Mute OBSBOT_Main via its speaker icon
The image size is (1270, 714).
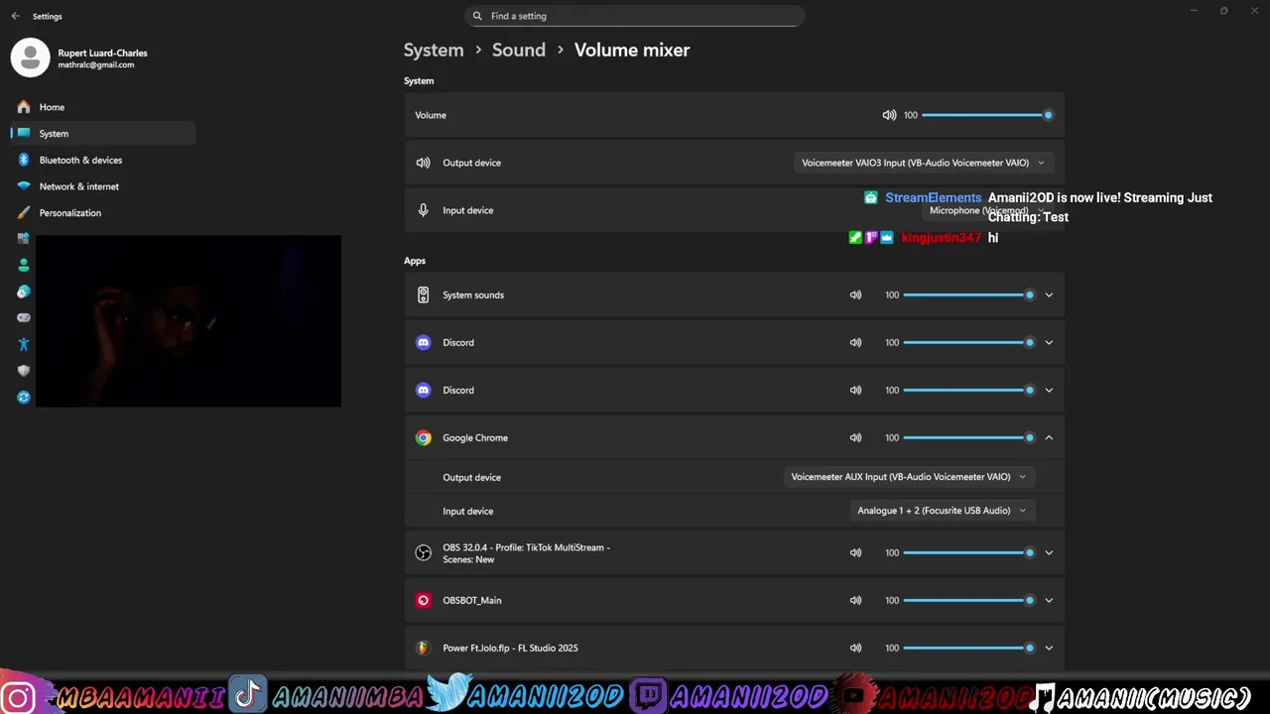855,600
